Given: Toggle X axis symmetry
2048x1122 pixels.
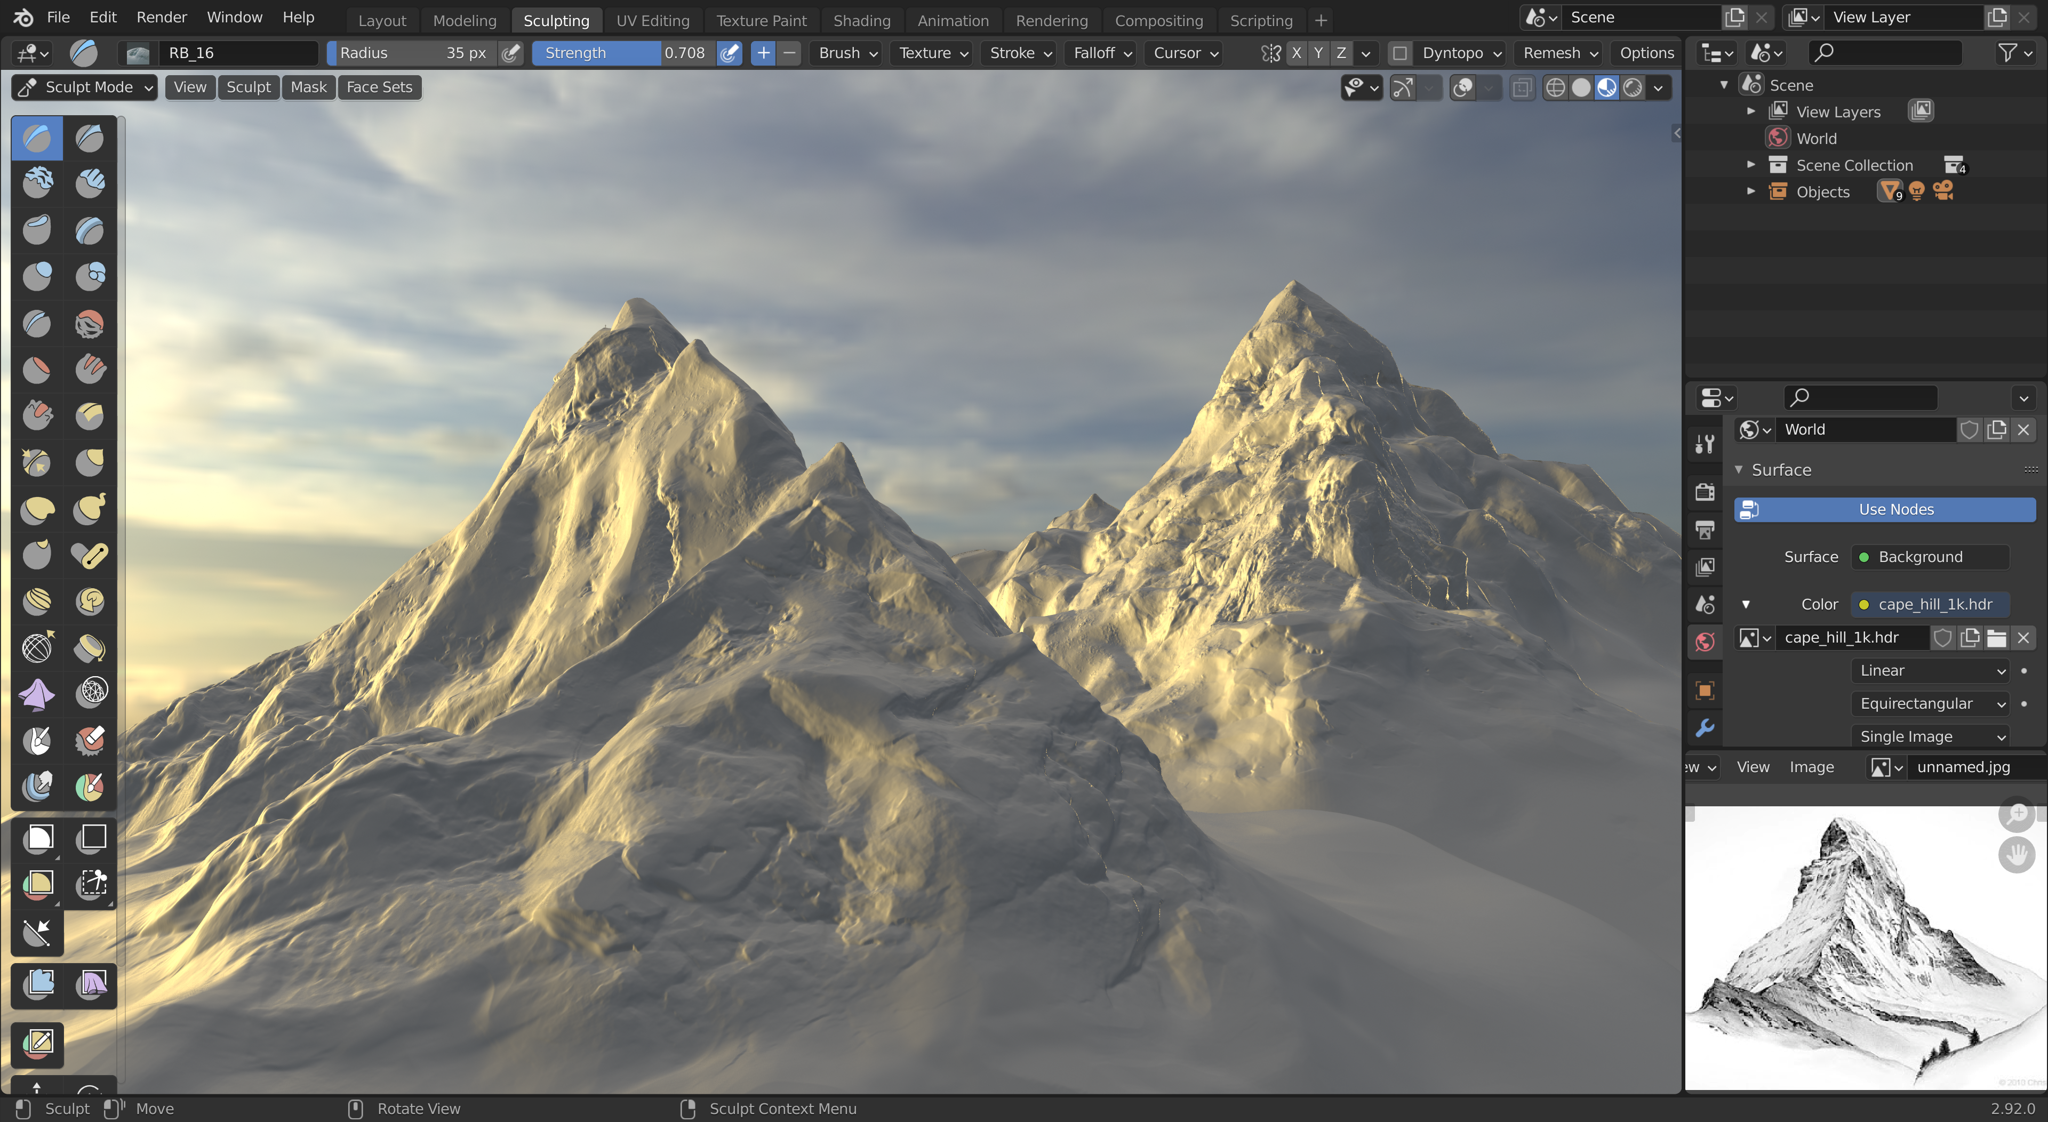Looking at the screenshot, I should point(1296,53).
